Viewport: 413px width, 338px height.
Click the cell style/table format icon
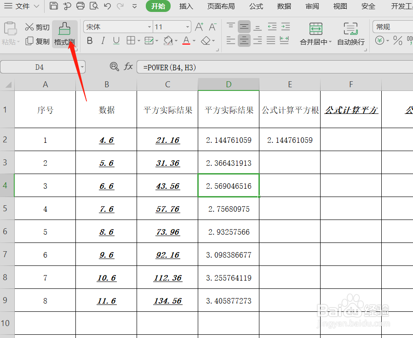pos(149,41)
